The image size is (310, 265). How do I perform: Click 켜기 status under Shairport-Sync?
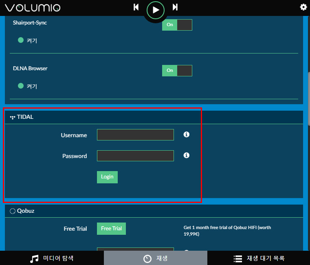32,41
